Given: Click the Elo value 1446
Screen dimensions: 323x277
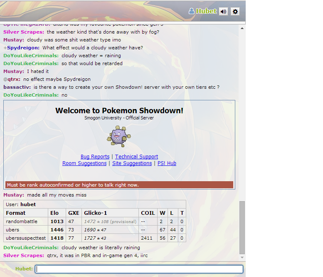Looking at the screenshot, I should pos(57,230).
